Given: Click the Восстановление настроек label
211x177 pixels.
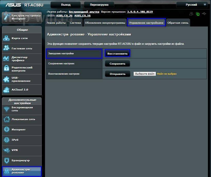Looking at the screenshot, I should click(x=64, y=74).
